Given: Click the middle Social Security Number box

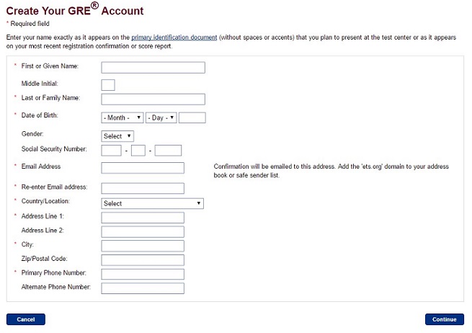Looking at the screenshot, I should (x=138, y=151).
